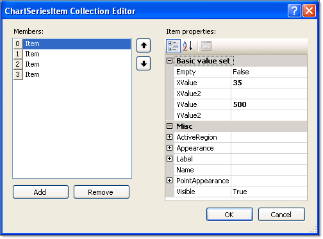
Task: Select the Empty property label
Action: [186, 72]
